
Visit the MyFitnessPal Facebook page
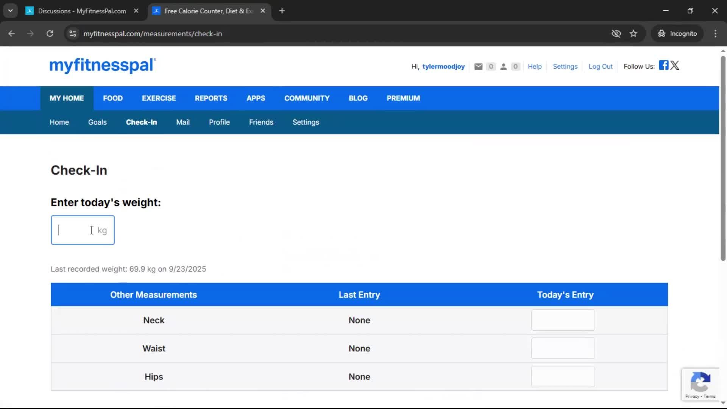coord(663,65)
